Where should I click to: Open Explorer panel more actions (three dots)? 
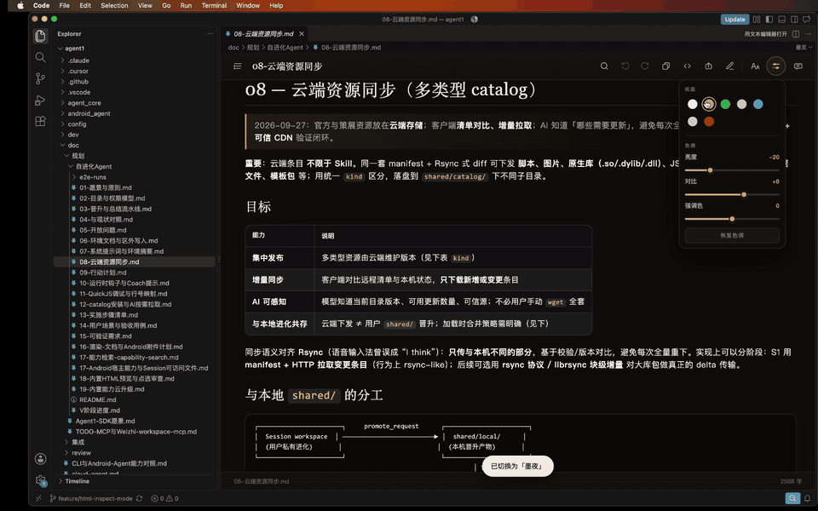pyautogui.click(x=210, y=33)
